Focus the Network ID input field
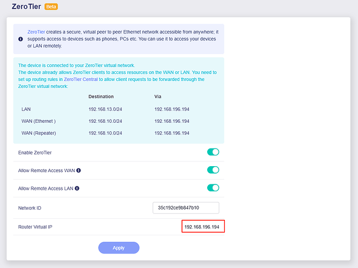 tap(186, 208)
